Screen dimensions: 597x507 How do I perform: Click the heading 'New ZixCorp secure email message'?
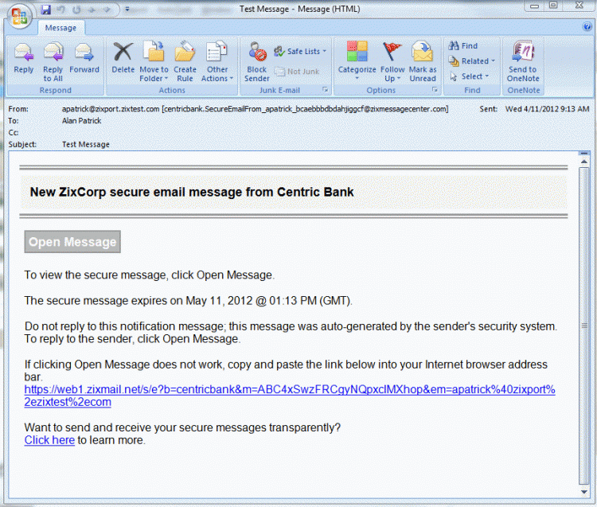pyautogui.click(x=192, y=193)
